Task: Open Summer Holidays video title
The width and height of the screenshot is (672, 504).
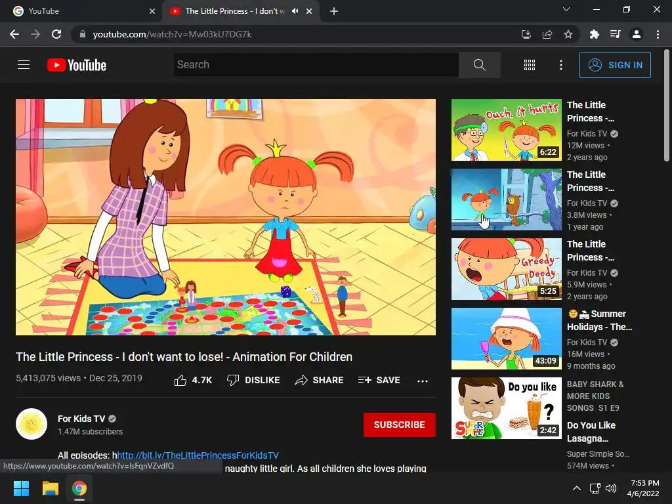Action: (x=600, y=320)
